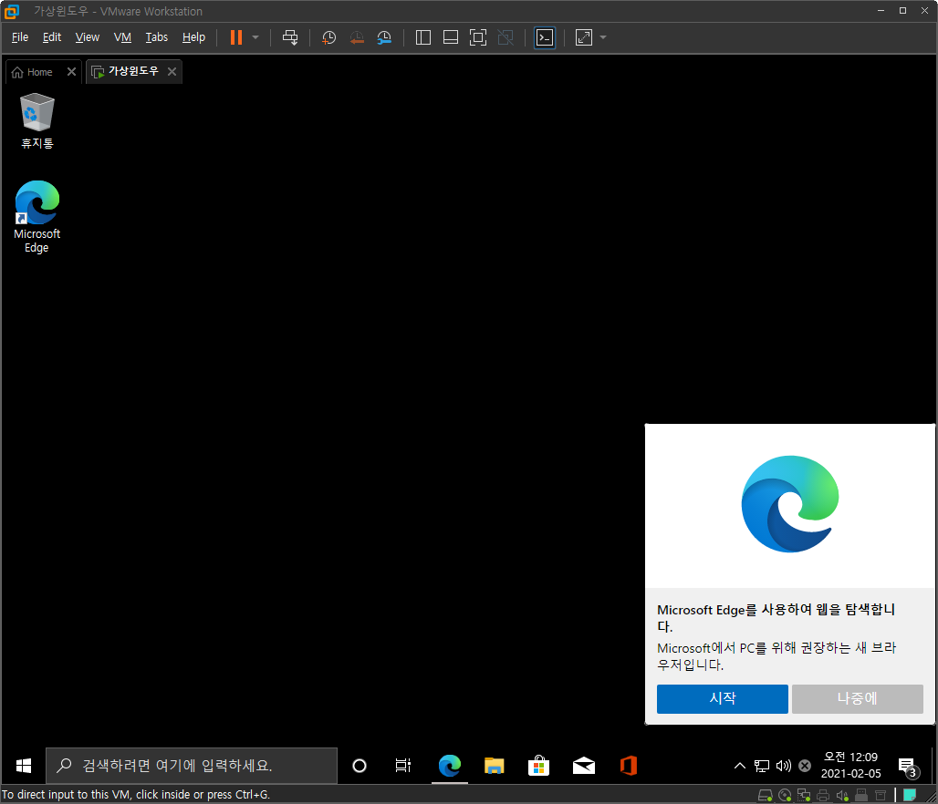Take a snapshot of this VM
The height and width of the screenshot is (804, 938).
329,37
